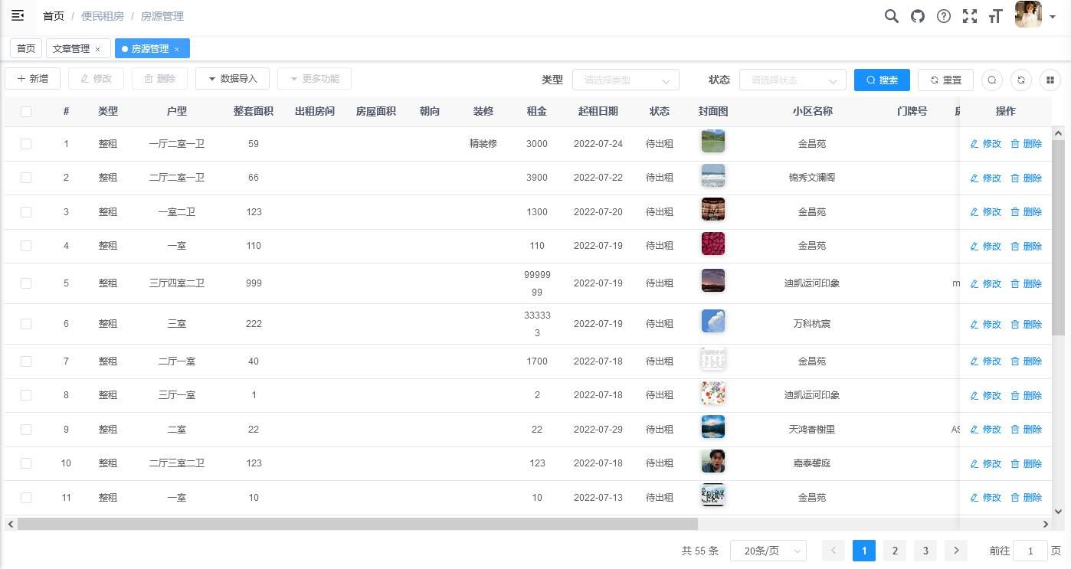Click the 重置 button
1071x569 pixels.
(945, 80)
